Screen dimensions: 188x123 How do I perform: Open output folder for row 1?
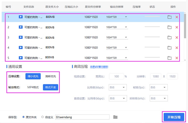click(169, 17)
